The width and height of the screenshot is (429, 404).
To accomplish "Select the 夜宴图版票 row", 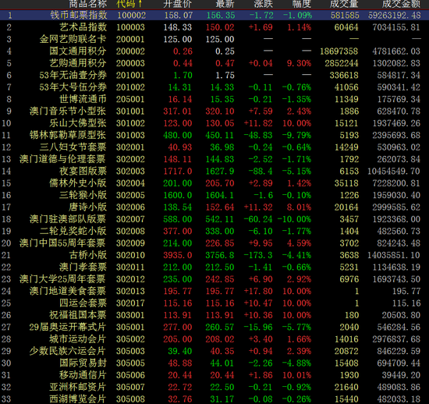I will click(x=214, y=172).
